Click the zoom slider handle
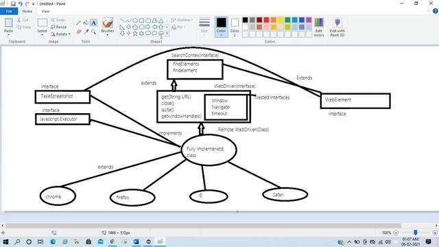This screenshot has width=439, height=247. pyautogui.click(x=416, y=233)
